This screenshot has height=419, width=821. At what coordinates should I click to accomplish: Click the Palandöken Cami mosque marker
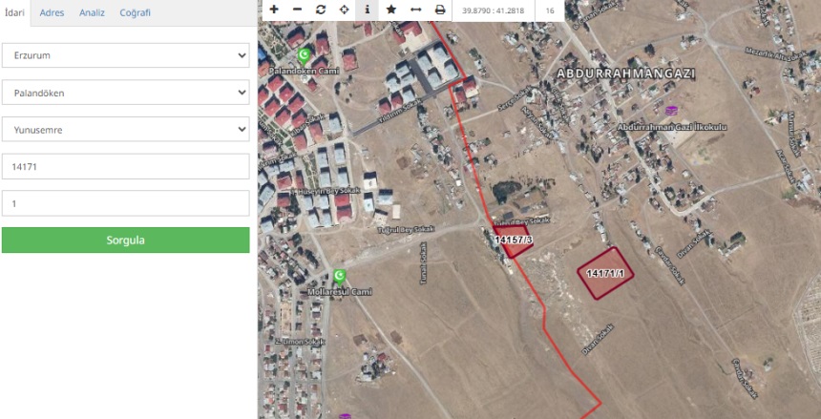coord(304,55)
